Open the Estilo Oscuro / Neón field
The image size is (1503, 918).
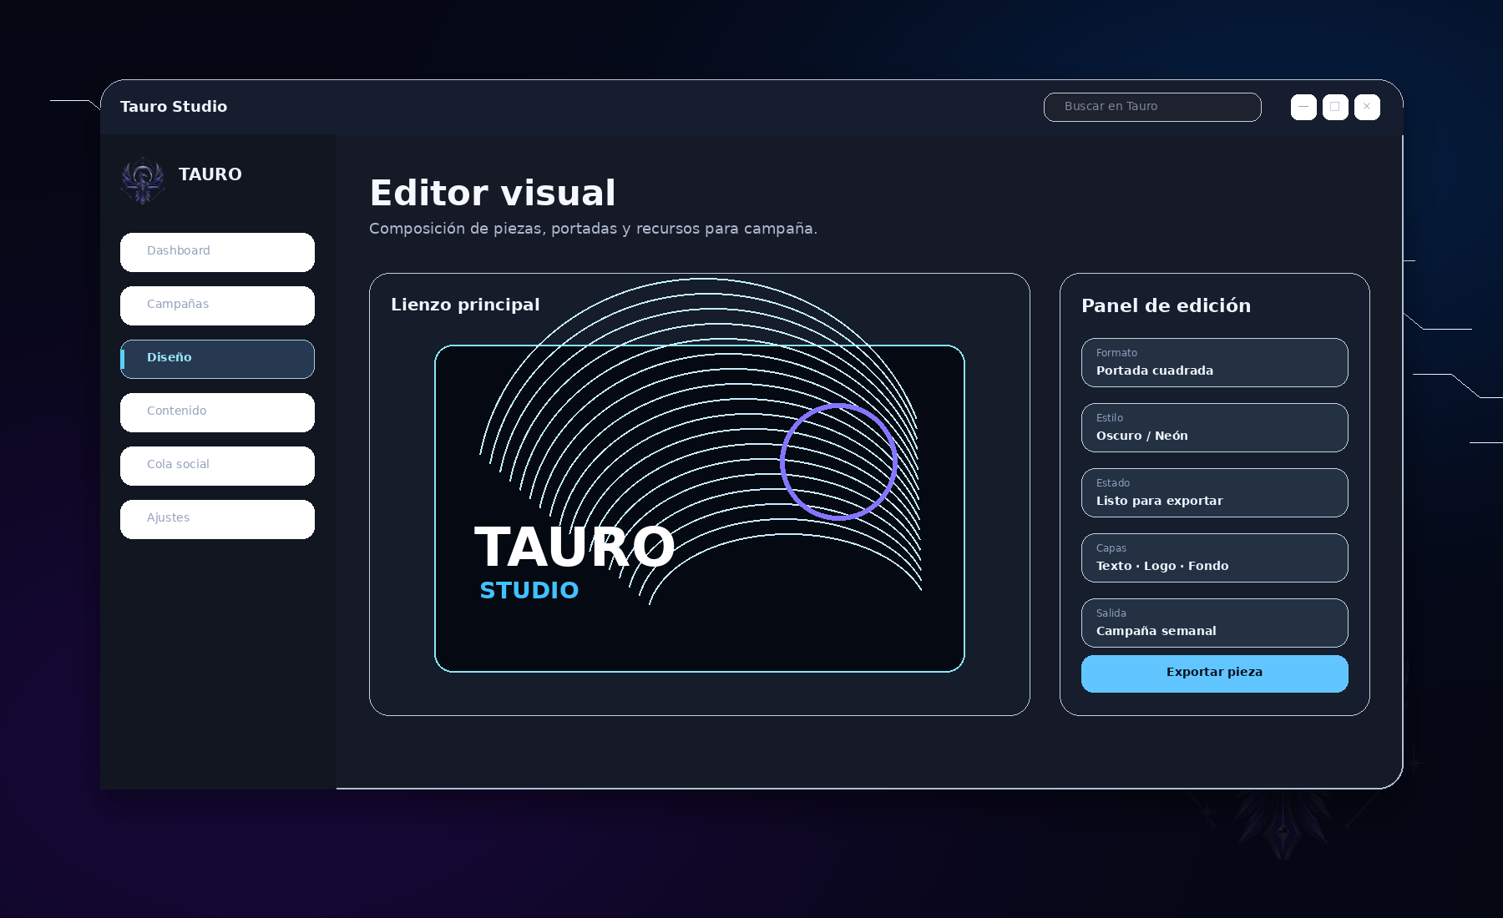tap(1214, 427)
